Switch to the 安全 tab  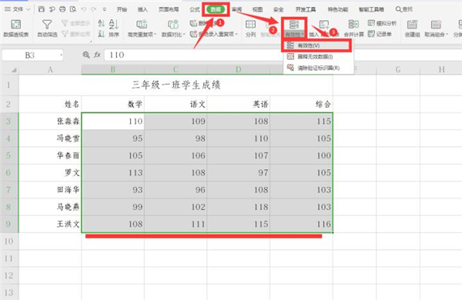coord(279,9)
